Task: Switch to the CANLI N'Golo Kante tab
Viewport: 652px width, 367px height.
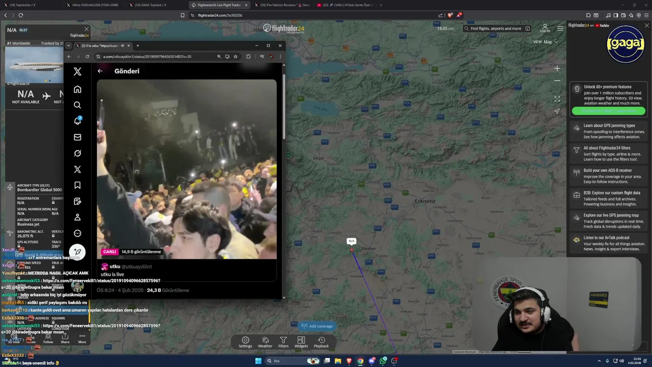Action: click(344, 5)
